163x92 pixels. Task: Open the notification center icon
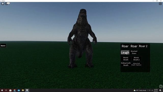tap(160, 90)
